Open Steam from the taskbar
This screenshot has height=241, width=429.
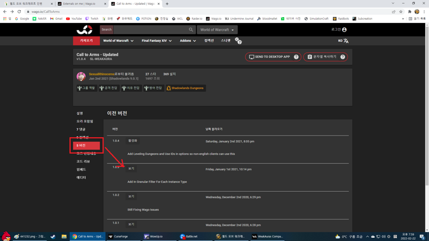click(x=53, y=236)
